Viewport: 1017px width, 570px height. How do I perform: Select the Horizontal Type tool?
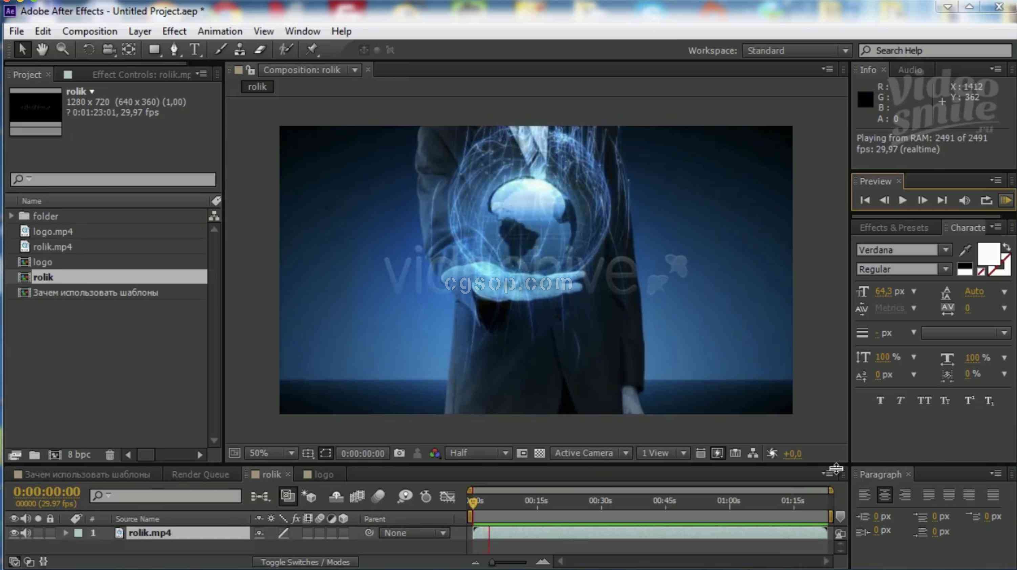coord(194,50)
